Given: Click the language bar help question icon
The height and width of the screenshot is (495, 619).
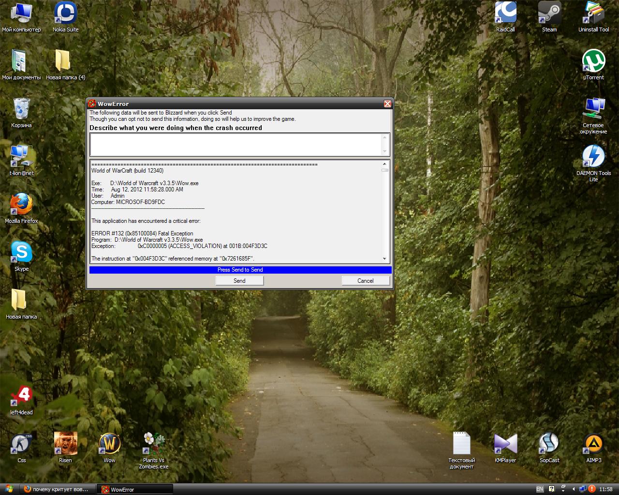Looking at the screenshot, I should (552, 489).
